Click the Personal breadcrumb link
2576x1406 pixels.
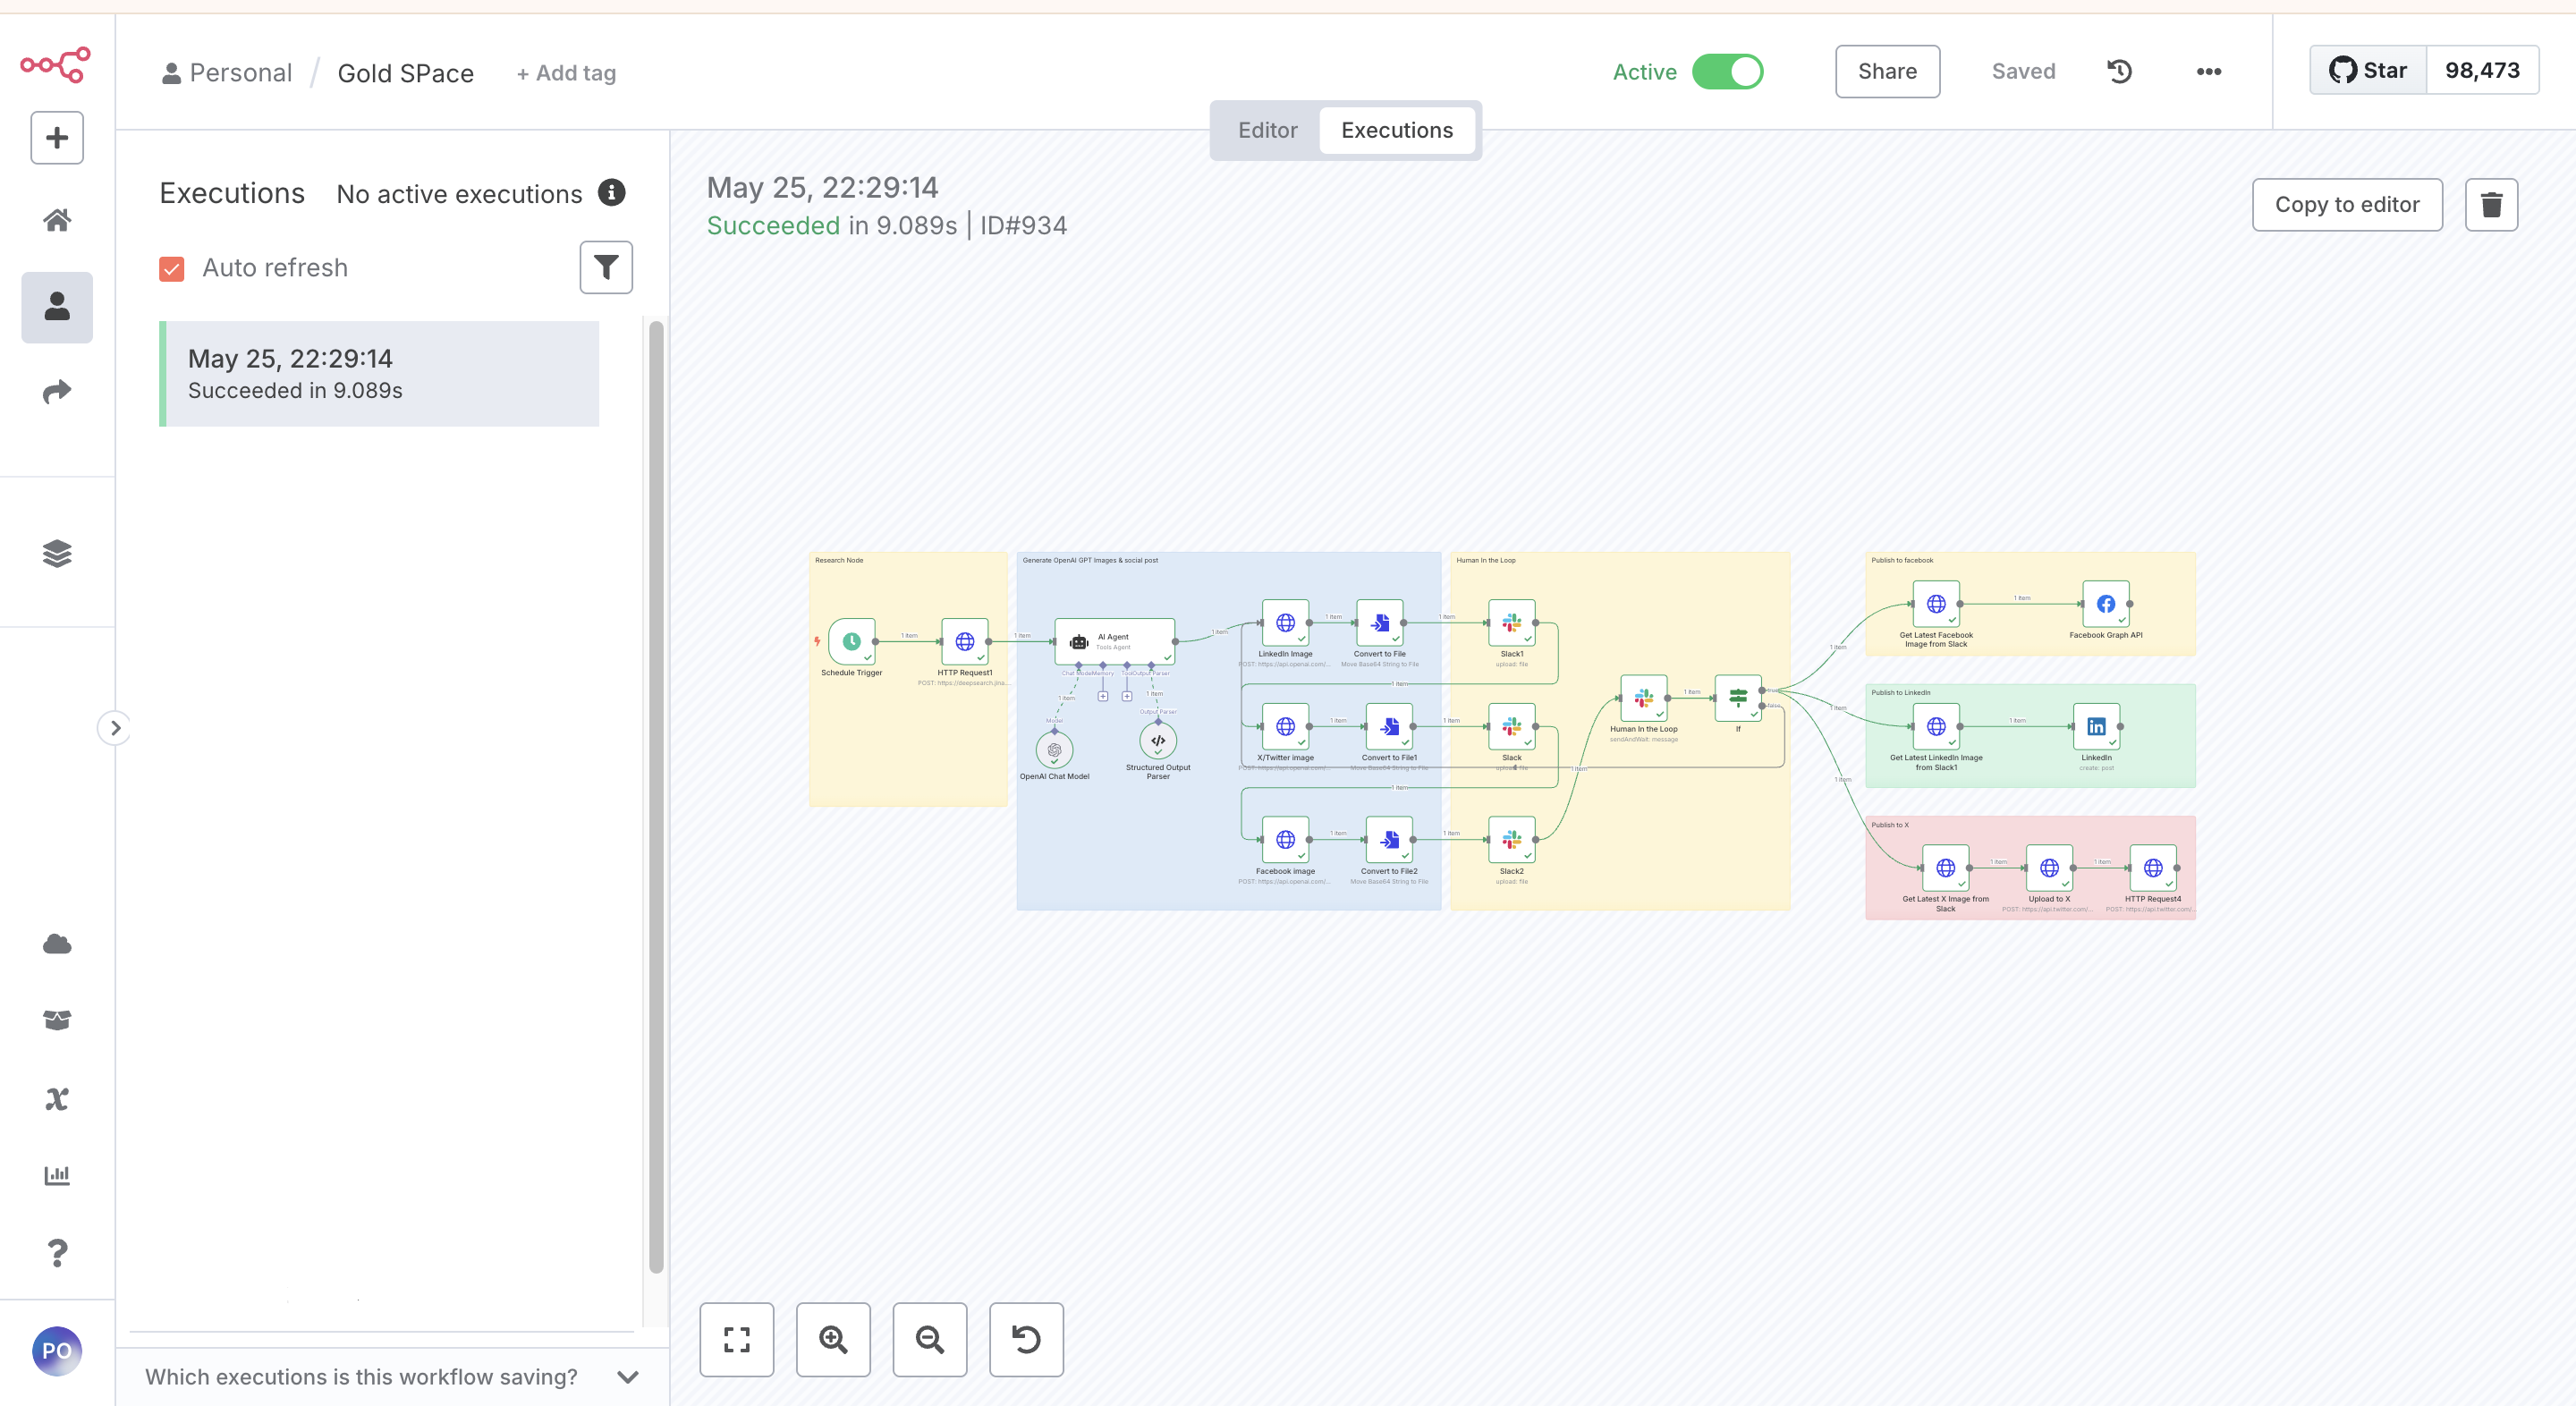227,73
